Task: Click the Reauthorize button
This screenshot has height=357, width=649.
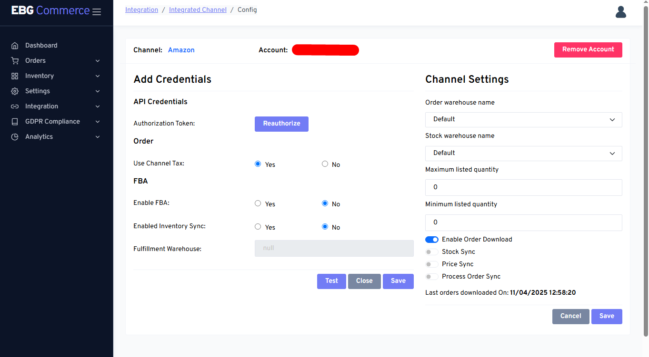Action: [x=281, y=124]
